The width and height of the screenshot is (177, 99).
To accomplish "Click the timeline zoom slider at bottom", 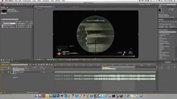I will click(x=59, y=92).
